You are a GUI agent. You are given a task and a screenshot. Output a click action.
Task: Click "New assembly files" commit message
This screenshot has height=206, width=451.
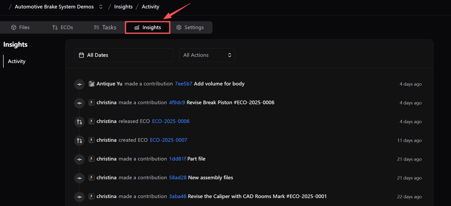point(211,177)
